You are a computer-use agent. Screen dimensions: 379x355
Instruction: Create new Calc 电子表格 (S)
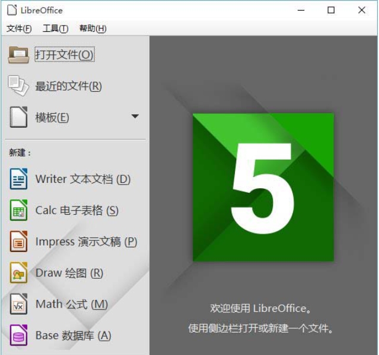pyautogui.click(x=77, y=210)
